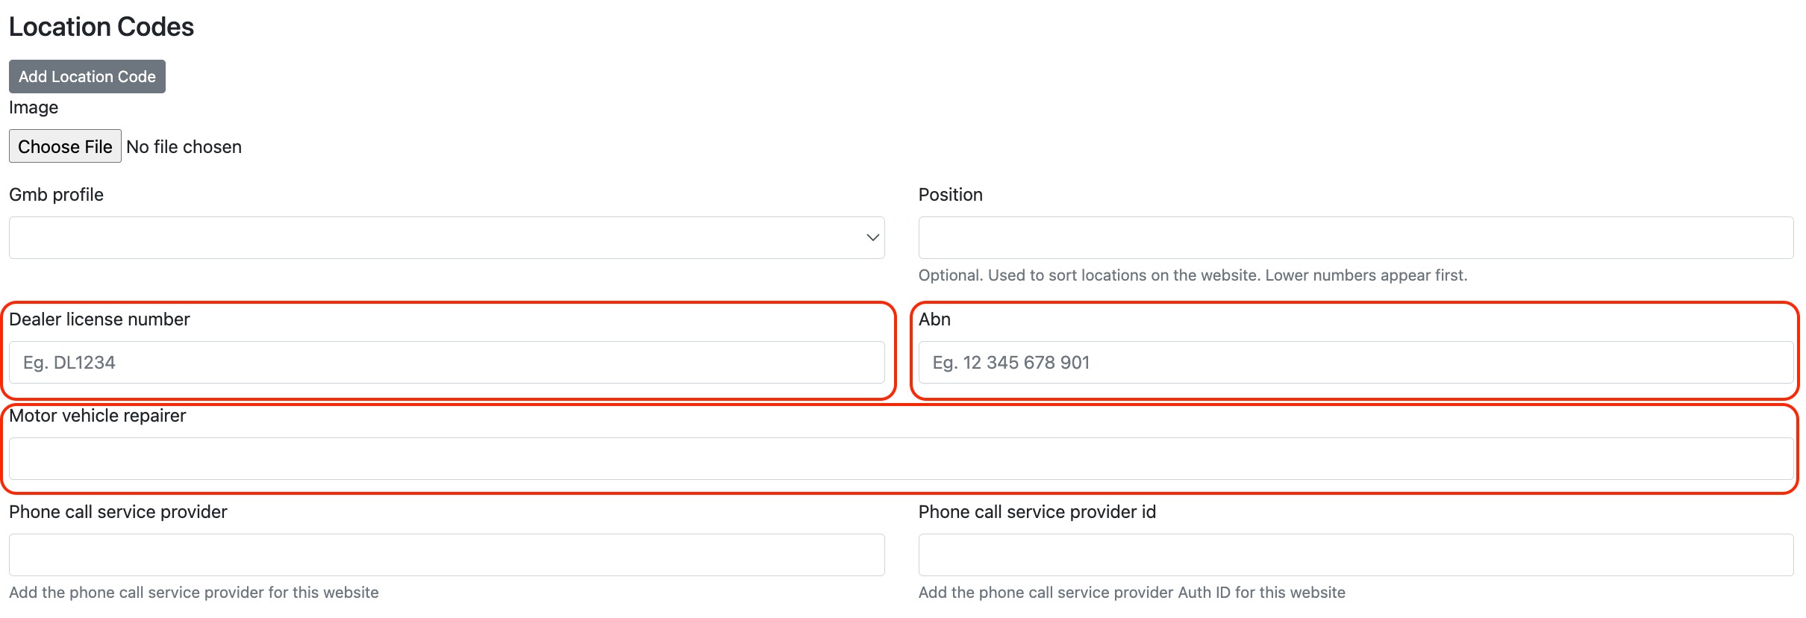
Task: Click the Location Codes heading
Action: point(101,27)
